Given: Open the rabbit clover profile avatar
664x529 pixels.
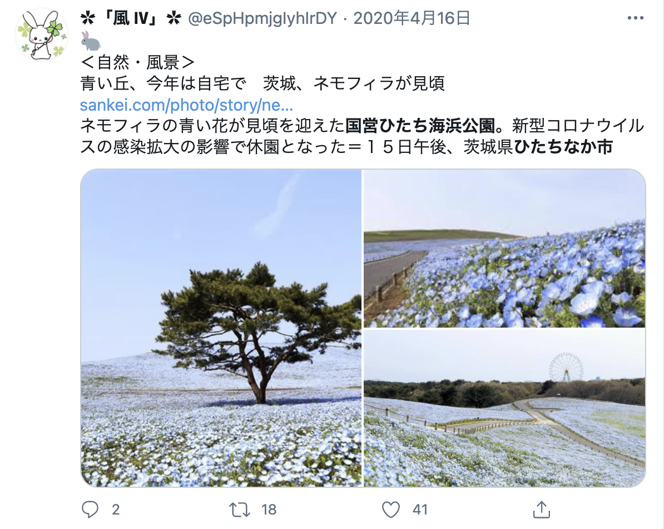Looking at the screenshot, I should pos(42,34).
